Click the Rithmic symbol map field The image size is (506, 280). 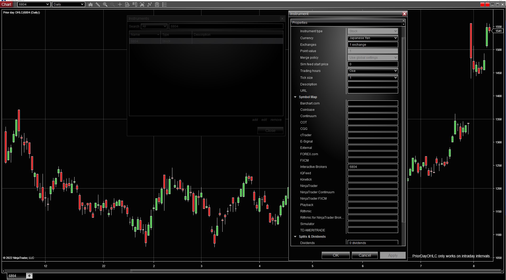click(373, 211)
